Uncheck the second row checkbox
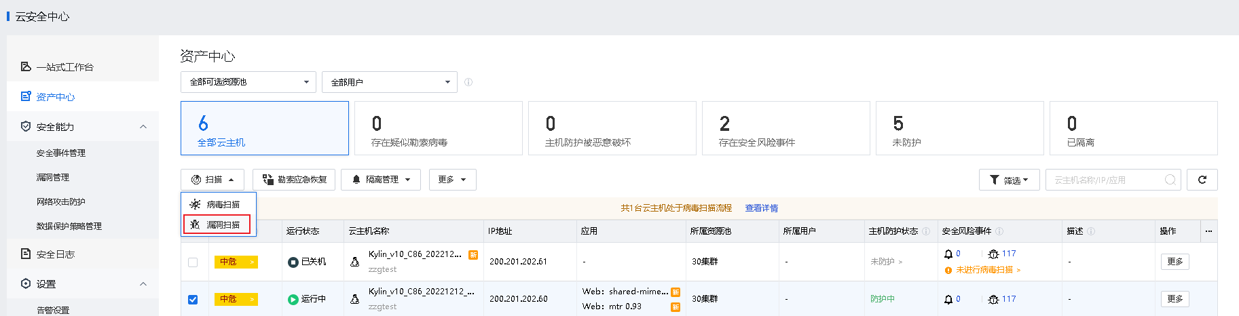This screenshot has width=1239, height=316. [193, 299]
